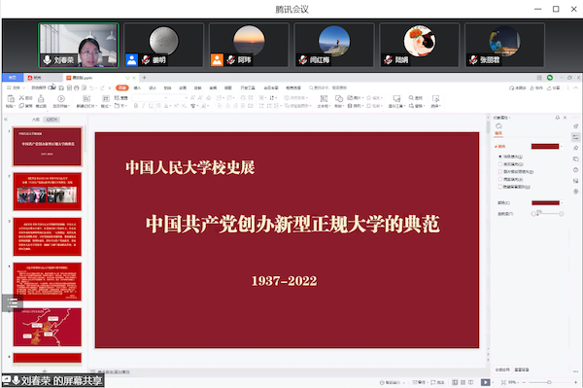
Task: Click the zoom slider in status bar
Action: pos(549,382)
